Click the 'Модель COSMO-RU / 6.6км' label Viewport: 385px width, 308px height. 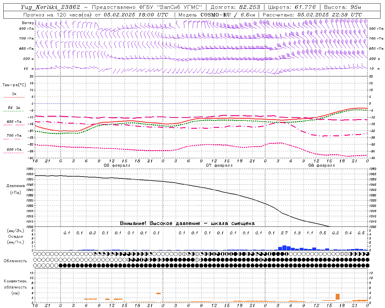point(217,15)
